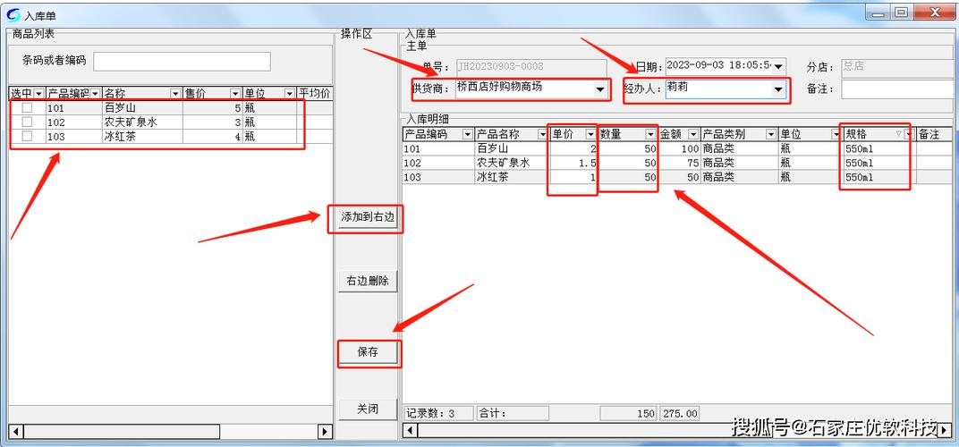Image resolution: width=959 pixels, height=447 pixels.
Task: Open the 名称 column filter arrow in product list
Action: tap(175, 94)
